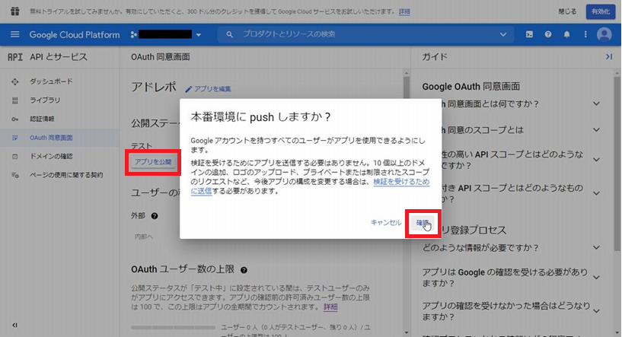Screen dimensions: 622x337
Task: Open 詳細 link under OAuth ユーザー数の上限
Action: (330, 307)
